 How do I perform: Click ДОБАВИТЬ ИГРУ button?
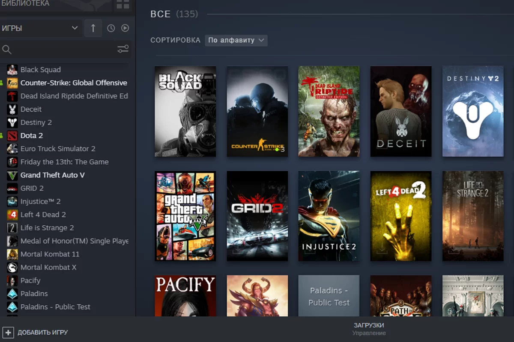pyautogui.click(x=42, y=332)
